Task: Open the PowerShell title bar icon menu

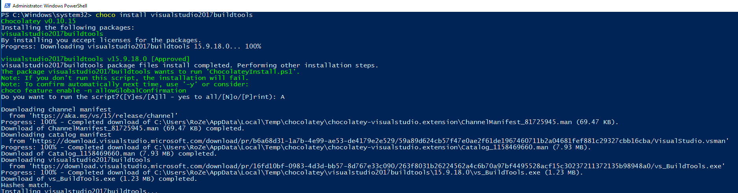Action: coord(7,6)
